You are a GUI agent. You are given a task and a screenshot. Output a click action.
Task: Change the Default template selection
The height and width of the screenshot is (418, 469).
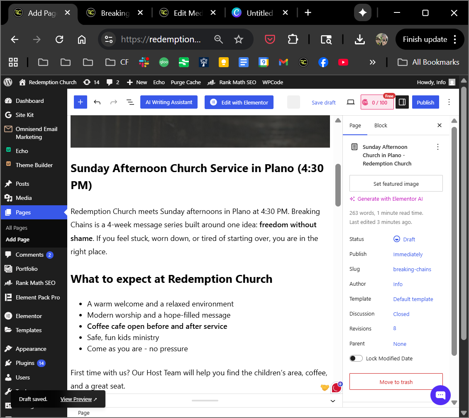(413, 299)
